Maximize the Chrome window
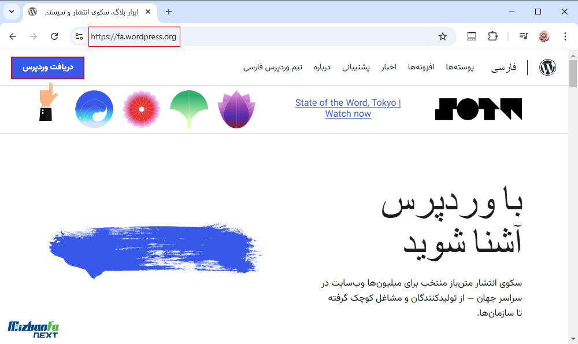The width and height of the screenshot is (578, 344). tap(538, 12)
